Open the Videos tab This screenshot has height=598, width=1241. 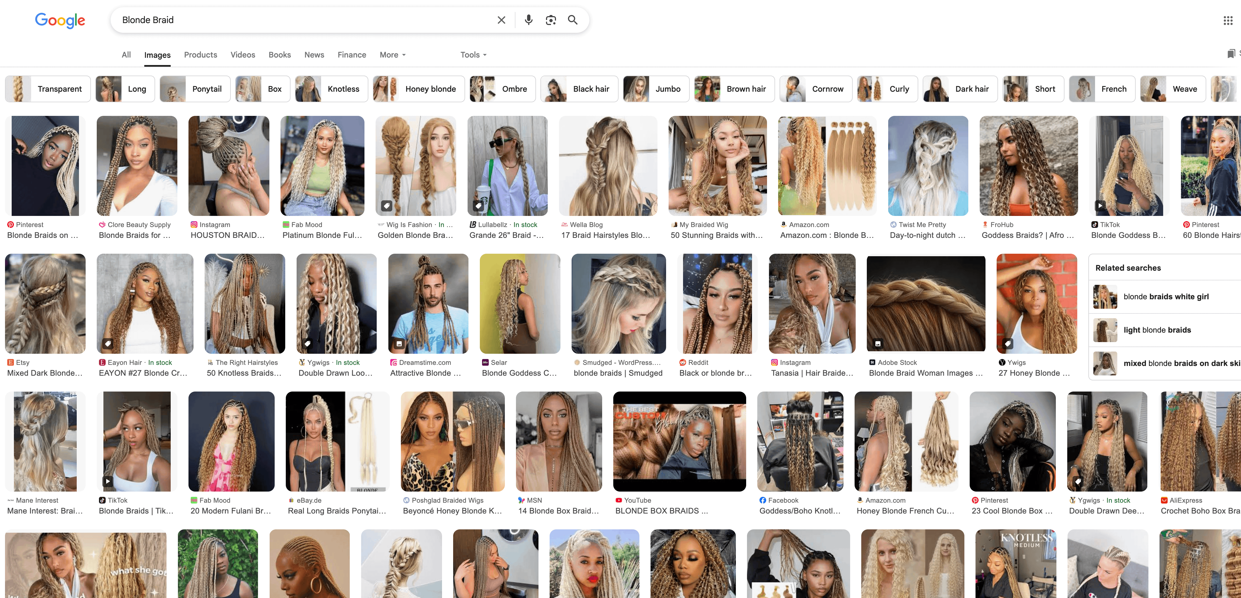243,55
